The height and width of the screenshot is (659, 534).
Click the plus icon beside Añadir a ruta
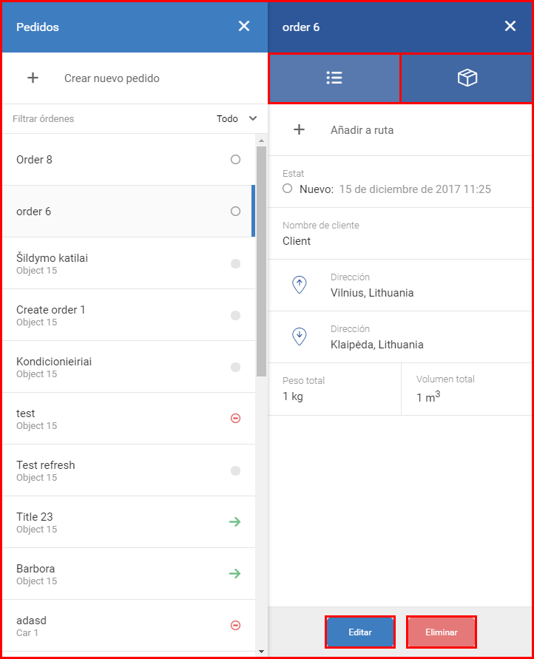click(x=299, y=129)
